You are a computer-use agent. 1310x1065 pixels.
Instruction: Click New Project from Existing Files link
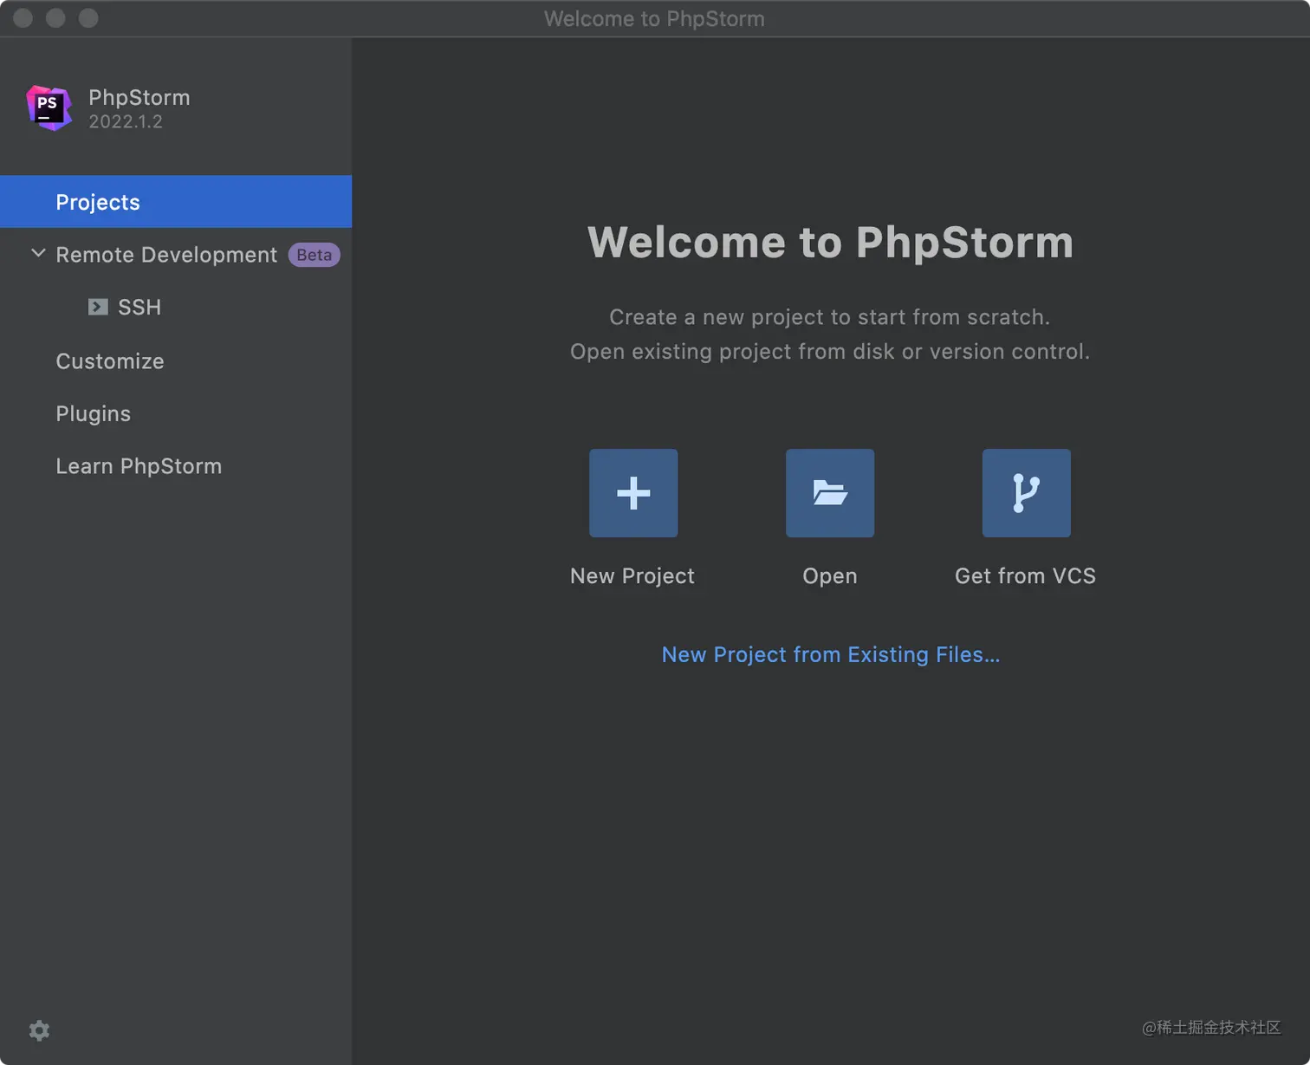(x=831, y=654)
